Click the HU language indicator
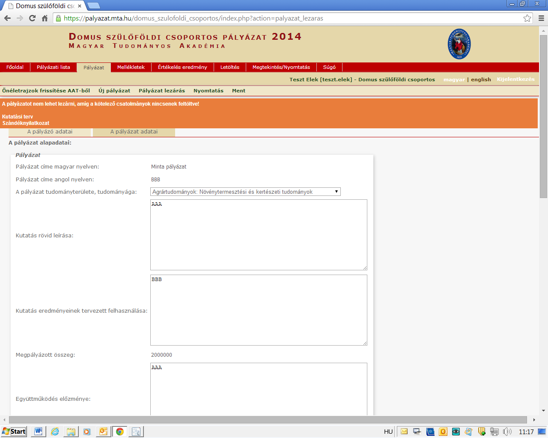548x438 pixels. tap(388, 432)
